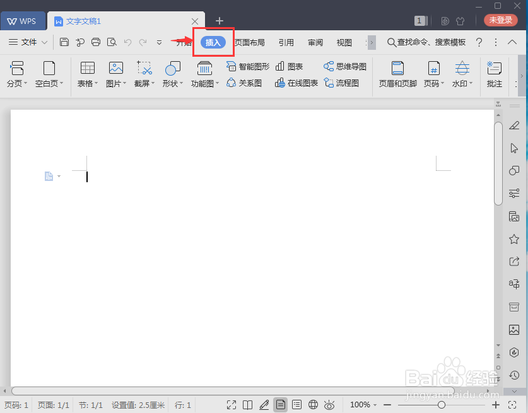Create a 思维导图 mind map
The width and height of the screenshot is (528, 413).
[344, 66]
